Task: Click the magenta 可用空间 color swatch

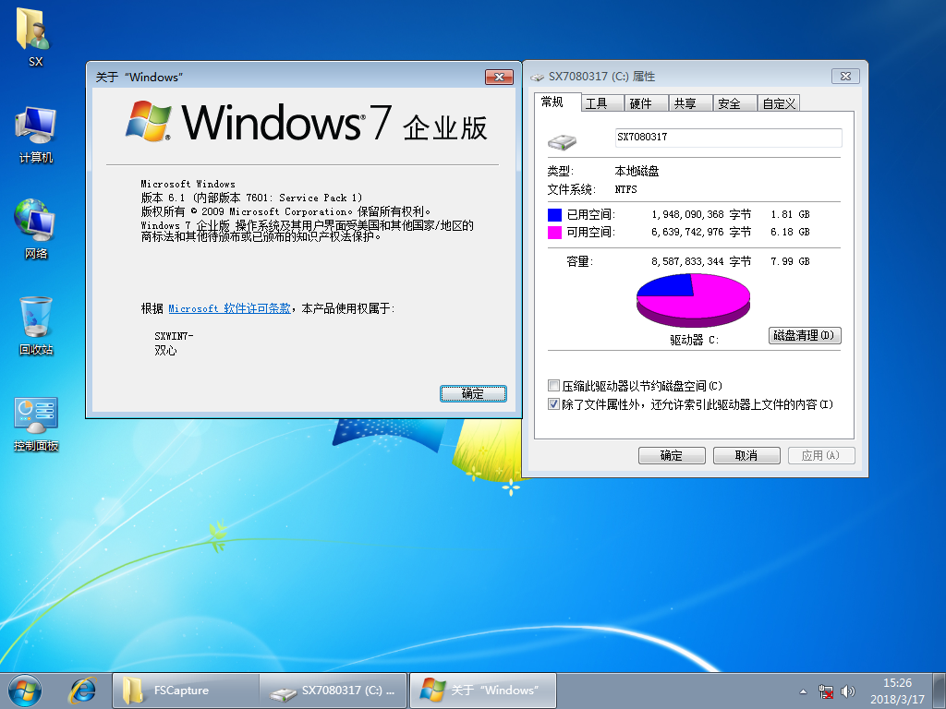Action: [554, 232]
